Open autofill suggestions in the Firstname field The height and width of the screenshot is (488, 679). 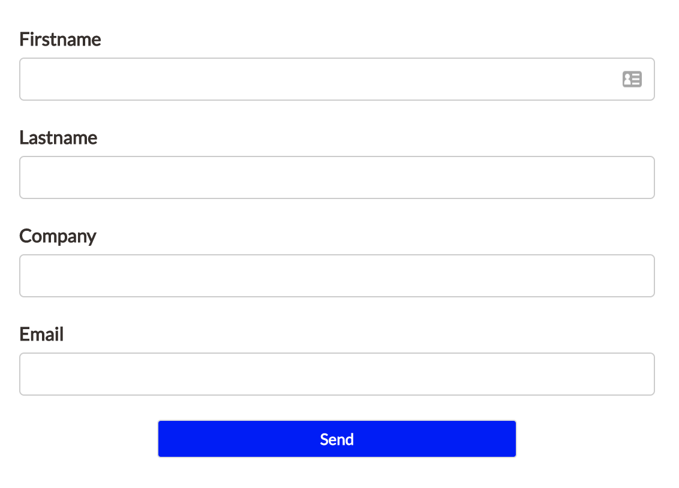coord(632,79)
